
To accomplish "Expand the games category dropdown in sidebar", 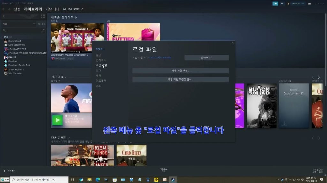I will [34, 24].
